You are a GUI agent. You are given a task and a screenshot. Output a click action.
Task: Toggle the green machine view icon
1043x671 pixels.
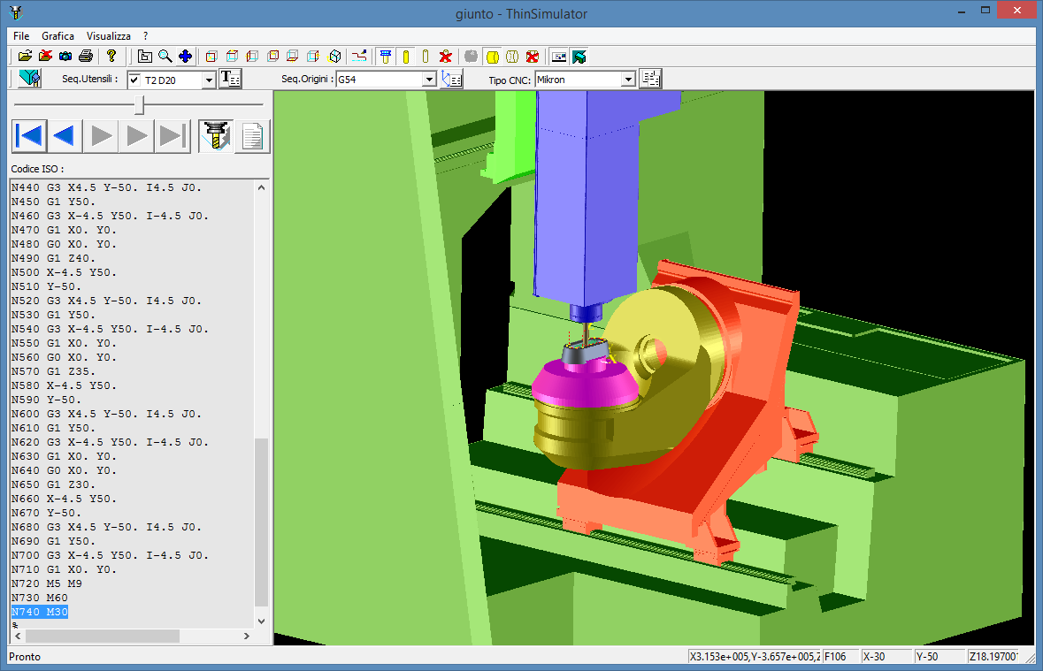579,57
